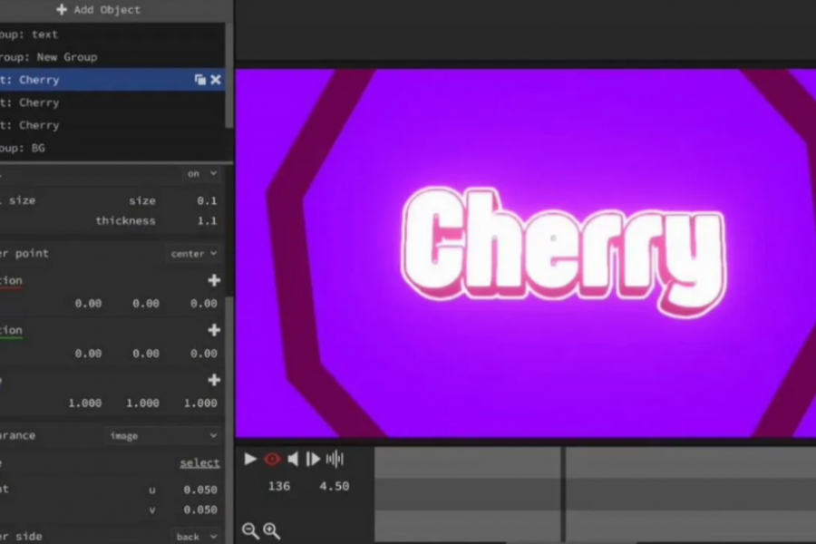The image size is (816, 544).
Task: Select the 'BG' group row
Action: [113, 149]
